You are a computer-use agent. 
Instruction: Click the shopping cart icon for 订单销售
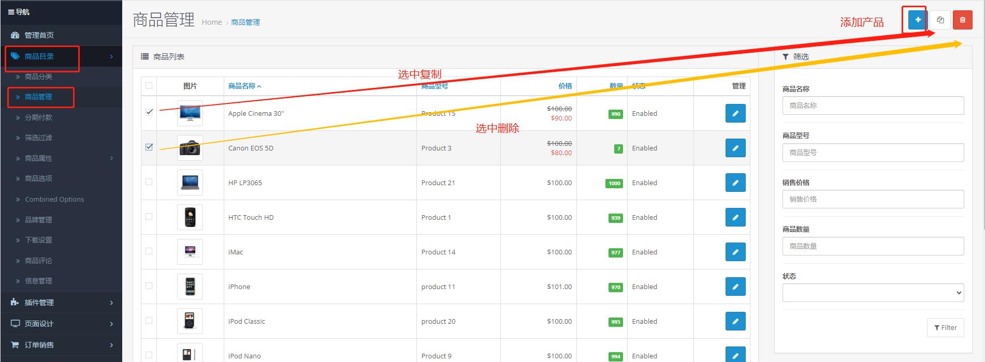click(15, 344)
